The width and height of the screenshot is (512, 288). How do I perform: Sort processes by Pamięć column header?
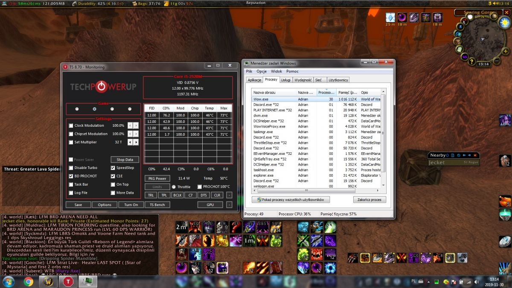coord(348,92)
